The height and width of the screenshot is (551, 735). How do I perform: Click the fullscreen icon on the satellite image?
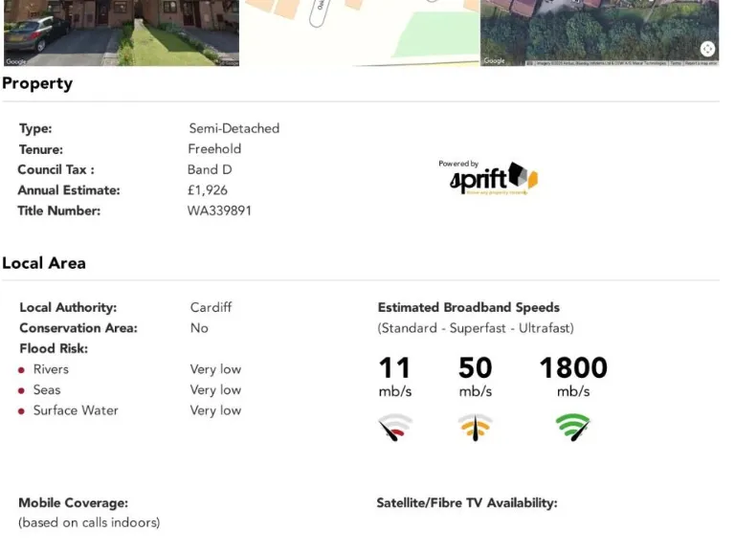707,49
